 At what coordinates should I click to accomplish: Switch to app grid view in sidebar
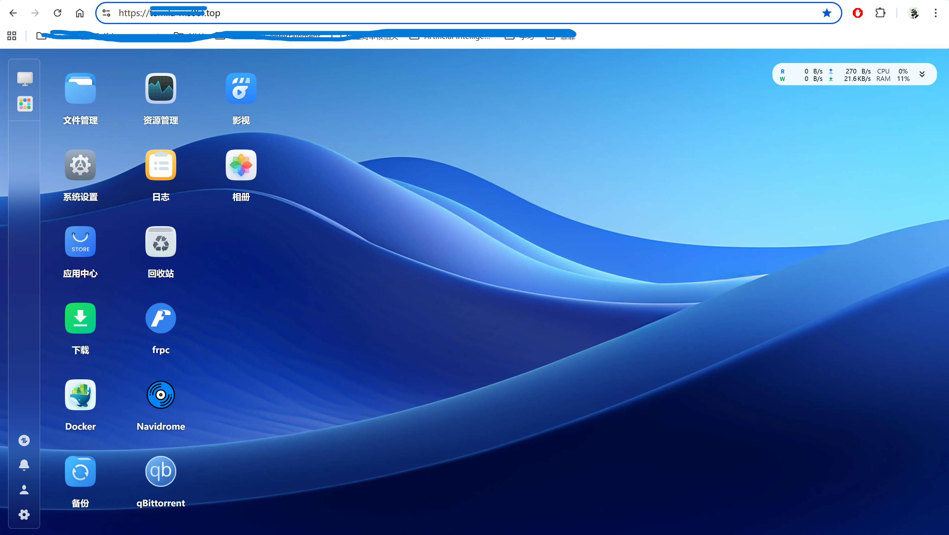point(25,104)
